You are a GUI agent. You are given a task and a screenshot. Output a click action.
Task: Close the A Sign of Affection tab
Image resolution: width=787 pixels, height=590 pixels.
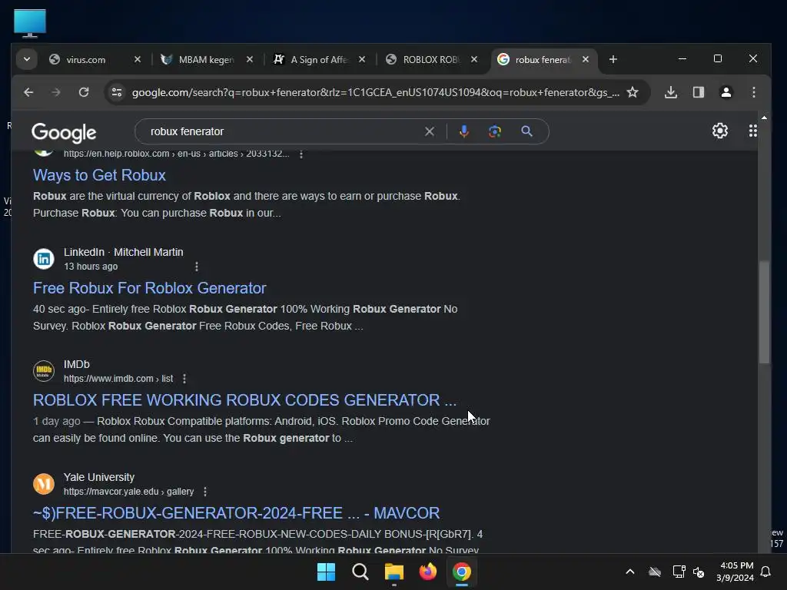coord(362,59)
